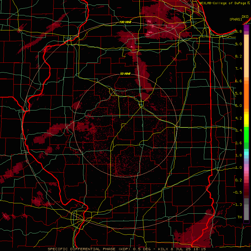Click the 7.4 legend value
The width and height of the screenshot is (251, 251).
238,69
